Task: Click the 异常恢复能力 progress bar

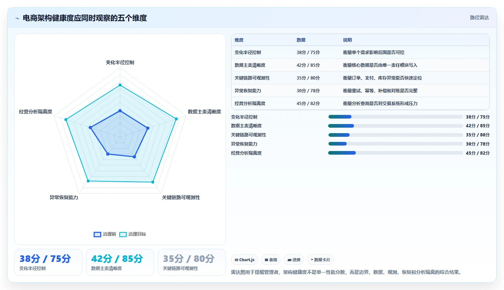Action: click(x=396, y=144)
